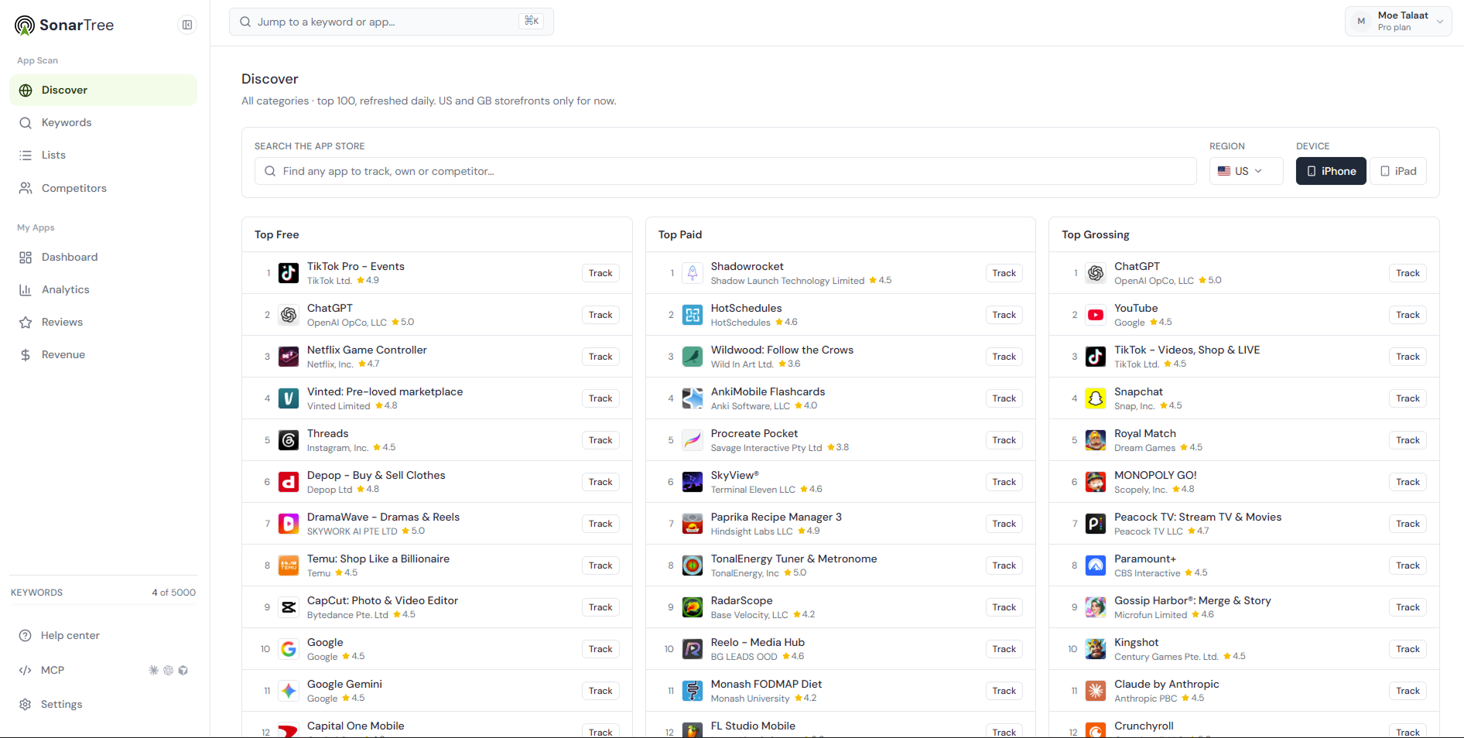Switch device to iPhone

coord(1331,171)
